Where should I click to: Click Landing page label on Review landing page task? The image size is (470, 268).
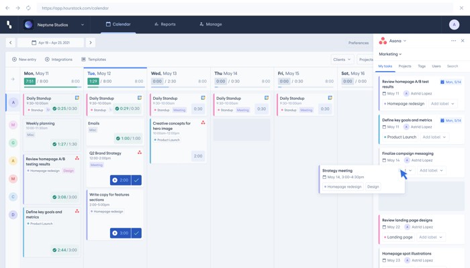[x=397, y=237]
